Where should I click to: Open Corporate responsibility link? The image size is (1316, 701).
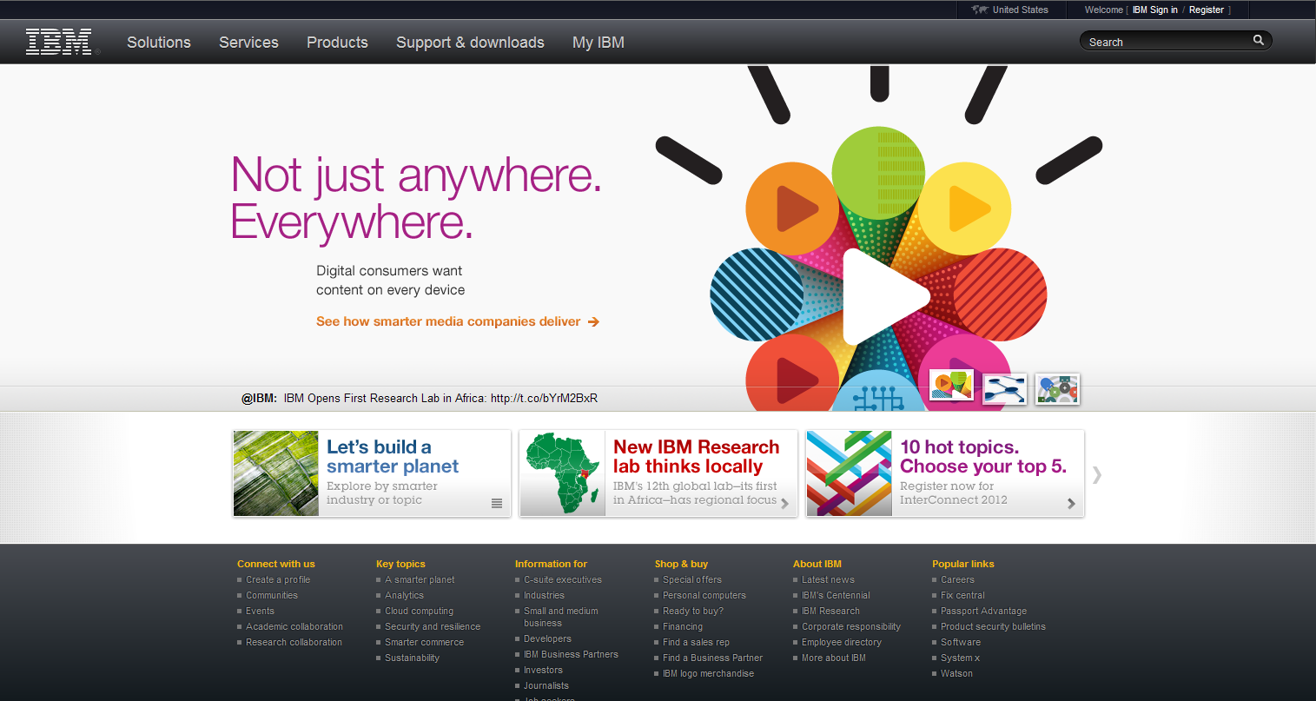[x=851, y=626]
